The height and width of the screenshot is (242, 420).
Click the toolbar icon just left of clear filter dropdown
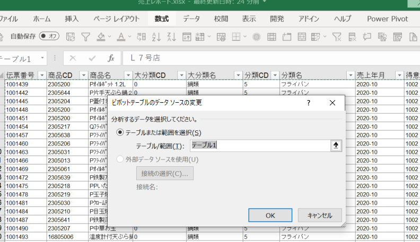[x=316, y=37]
